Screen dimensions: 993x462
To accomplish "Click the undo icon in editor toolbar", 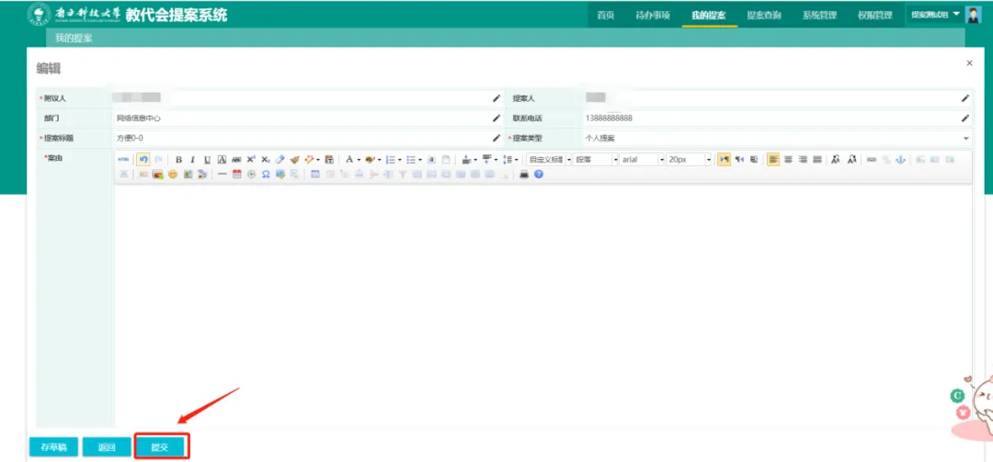I will [x=143, y=160].
